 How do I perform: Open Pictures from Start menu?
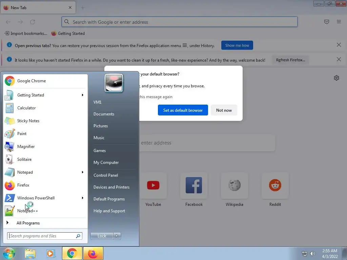tap(101, 126)
